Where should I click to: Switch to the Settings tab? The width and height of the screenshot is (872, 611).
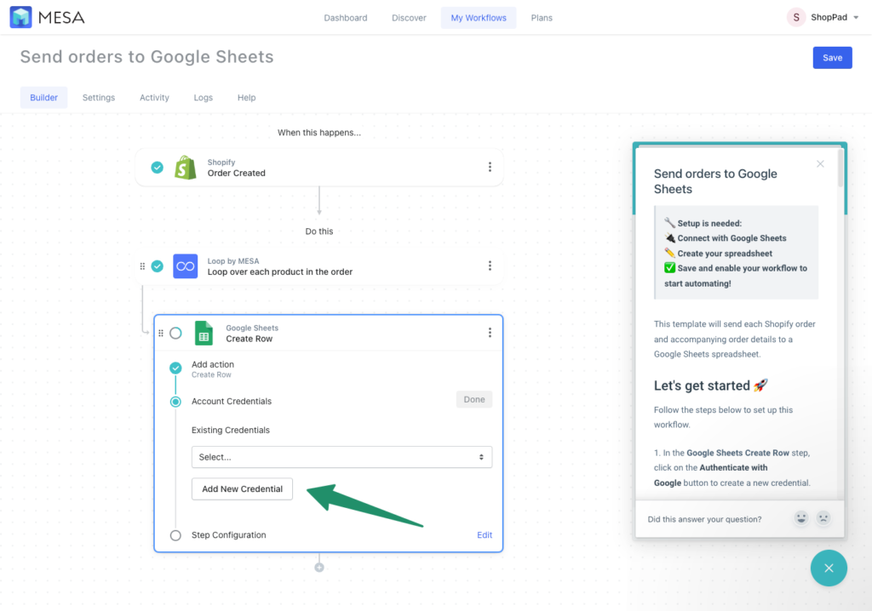99,97
